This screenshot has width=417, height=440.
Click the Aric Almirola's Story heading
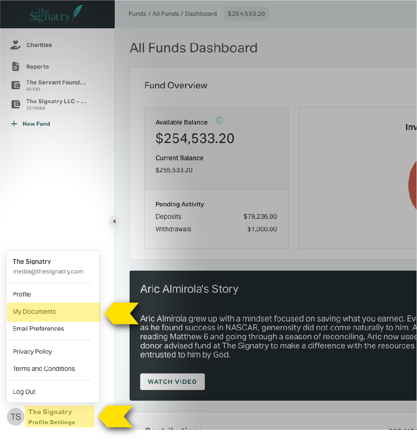pos(190,289)
